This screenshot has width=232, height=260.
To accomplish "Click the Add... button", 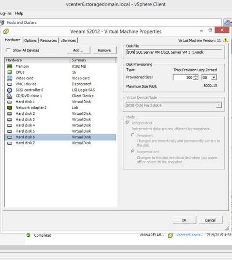I will click(78, 50).
